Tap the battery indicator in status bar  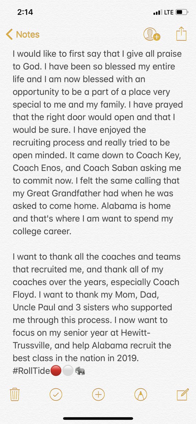180,12
